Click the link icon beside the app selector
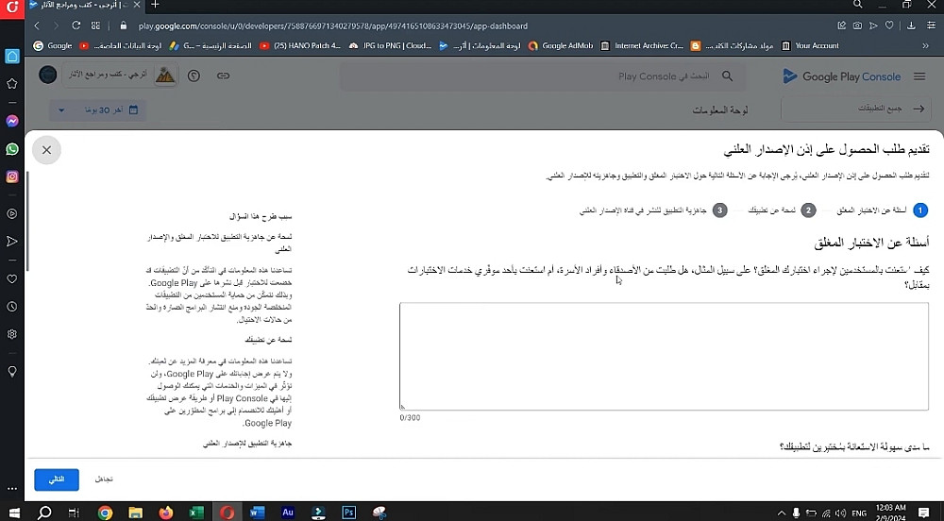Screen dimensions: 944x521 click(224, 76)
